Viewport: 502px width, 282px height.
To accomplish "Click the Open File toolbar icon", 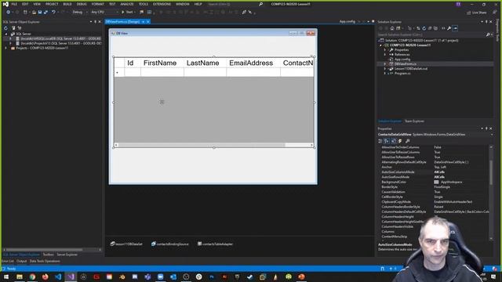I will (x=34, y=13).
